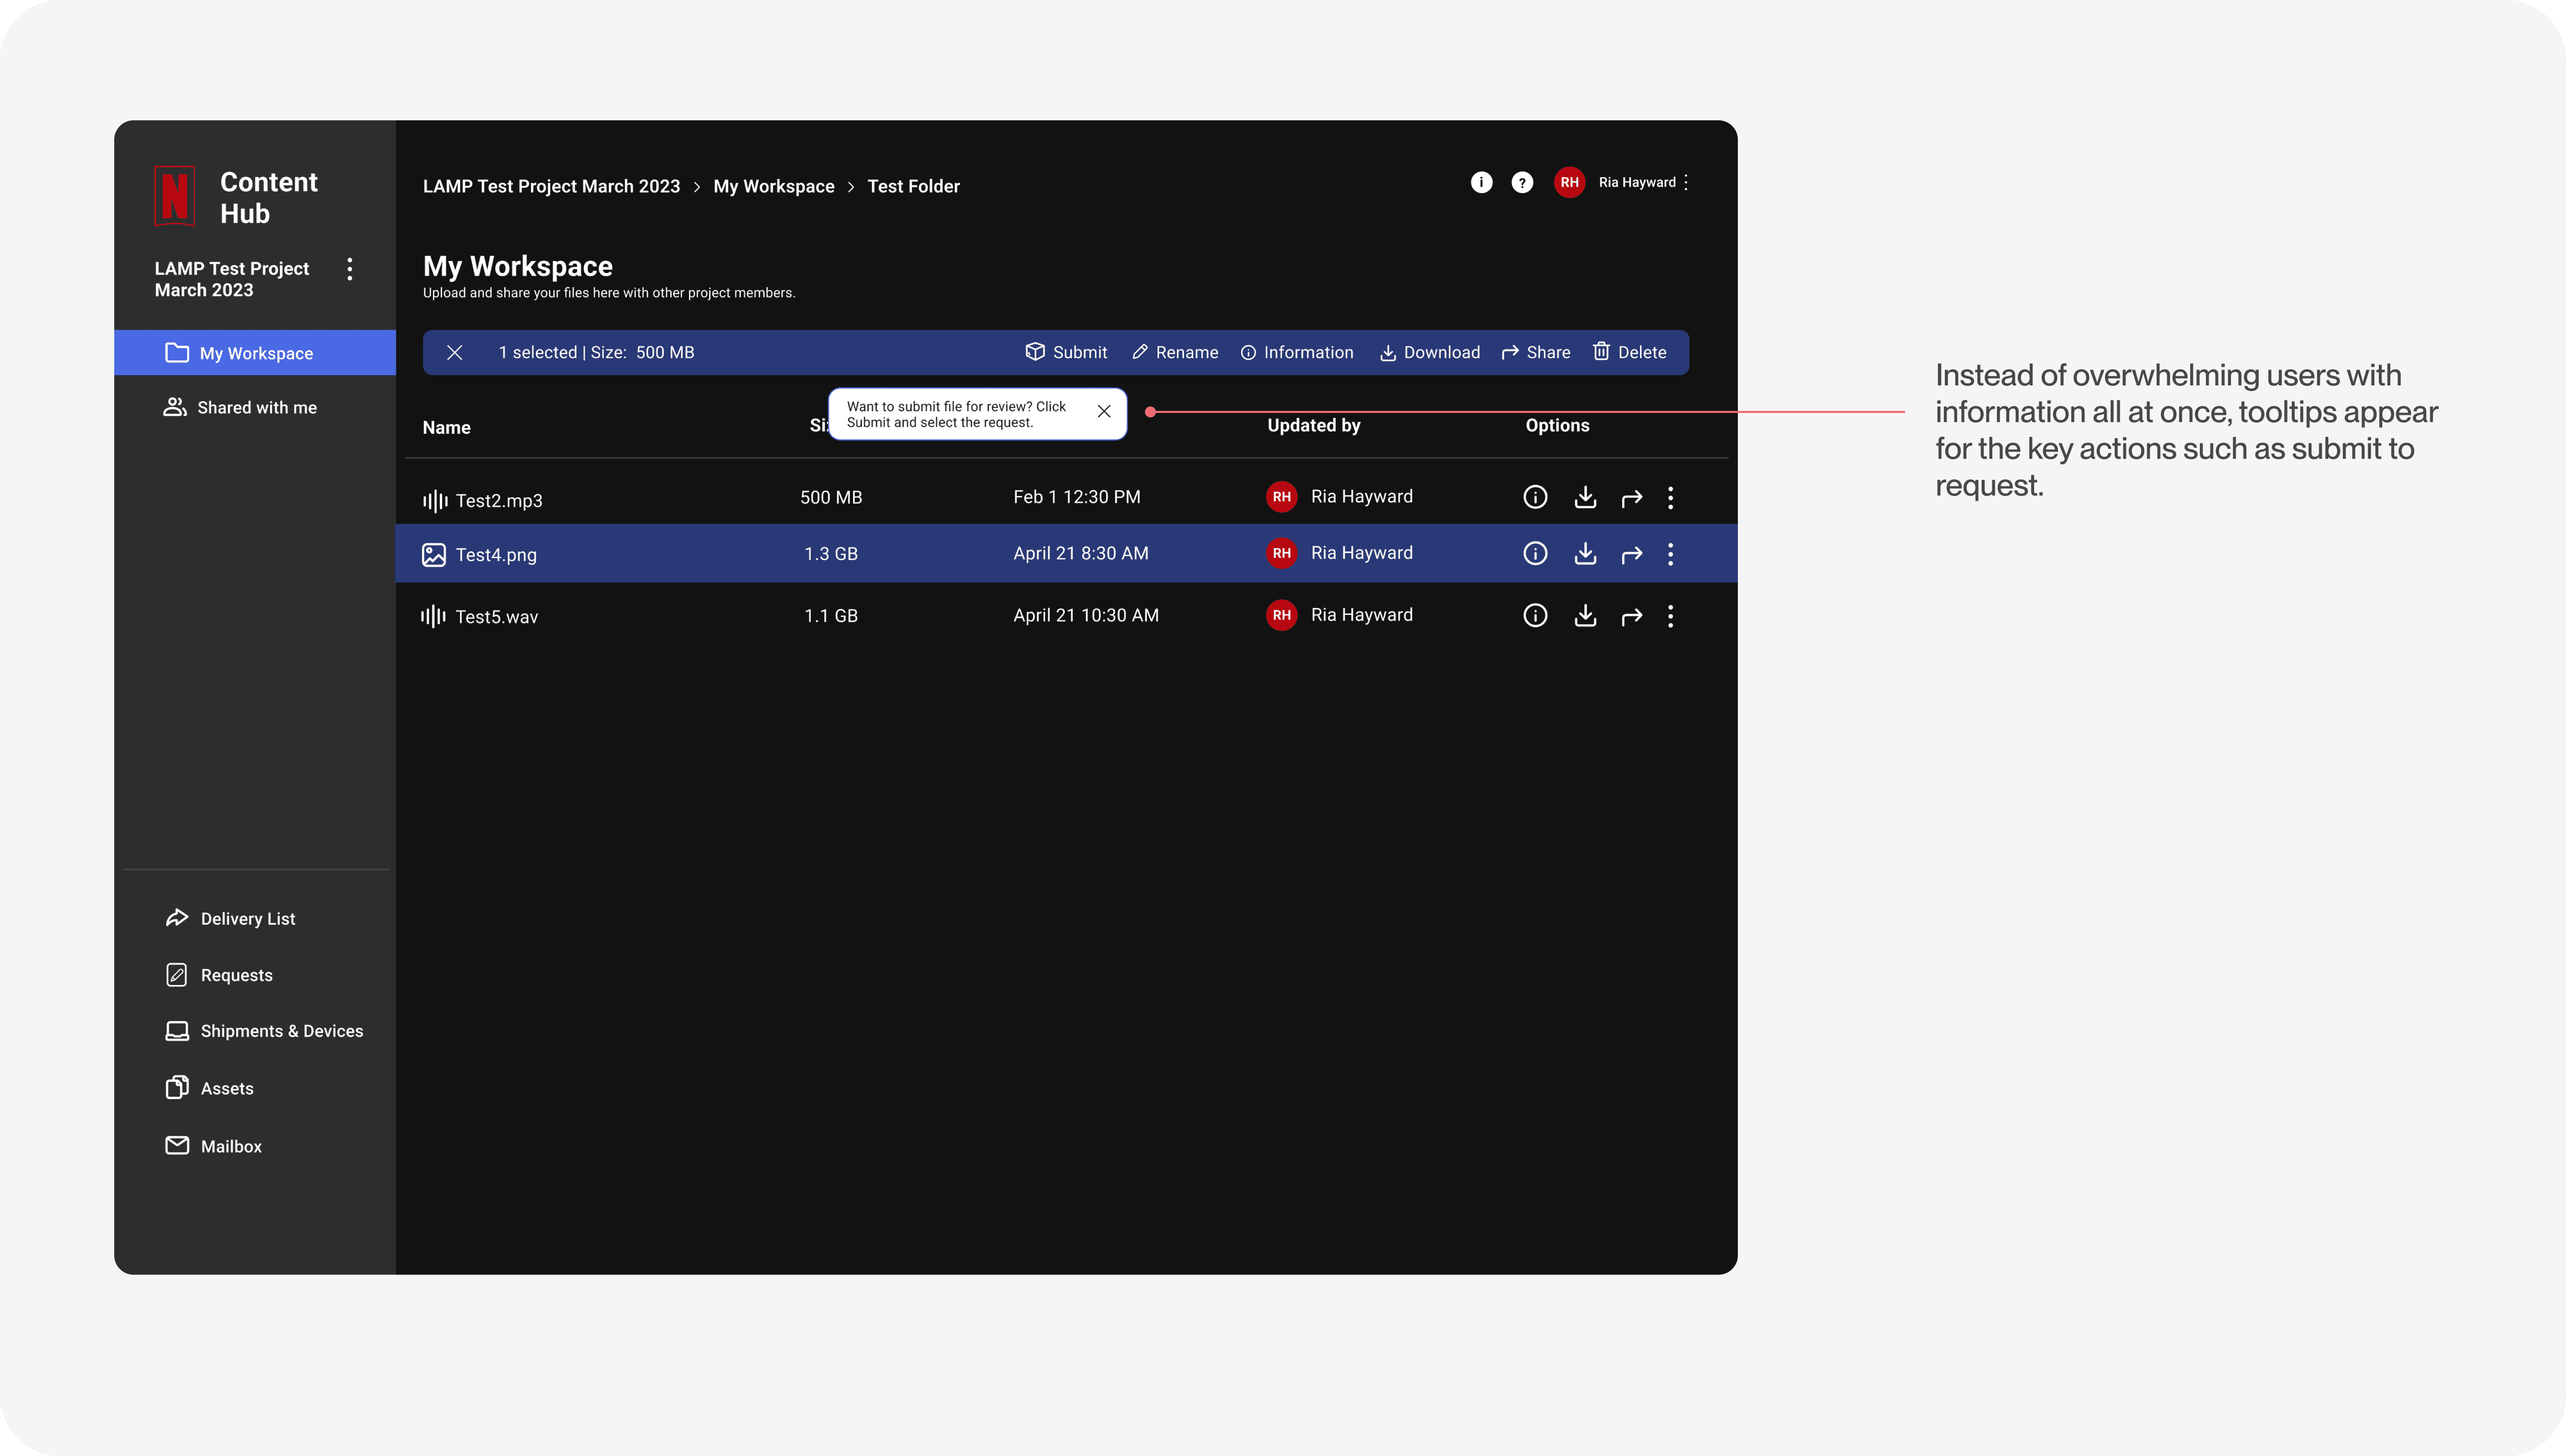Open LAMP Test Project kebab menu

pyautogui.click(x=349, y=269)
